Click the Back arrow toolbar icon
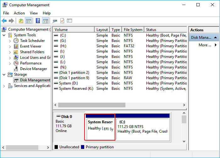 pos(4,21)
